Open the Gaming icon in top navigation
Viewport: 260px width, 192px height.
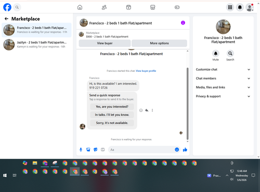(x=177, y=7)
